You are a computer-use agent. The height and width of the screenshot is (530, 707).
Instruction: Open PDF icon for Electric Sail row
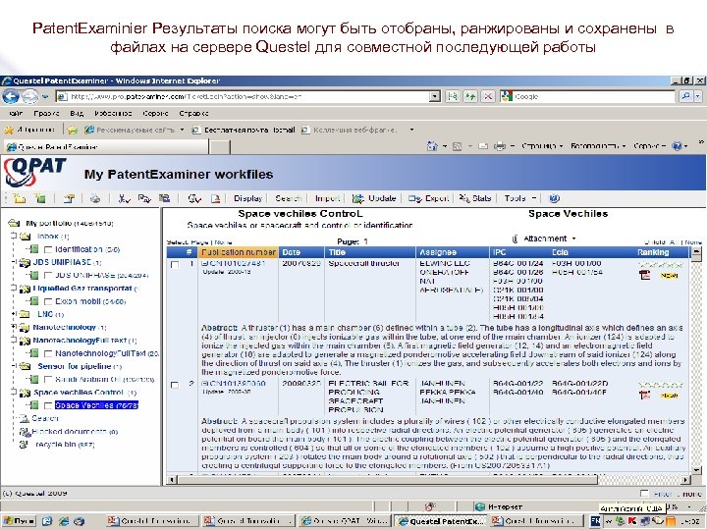pos(645,396)
